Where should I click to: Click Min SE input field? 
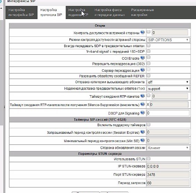pyautogui.click(x=168, y=141)
